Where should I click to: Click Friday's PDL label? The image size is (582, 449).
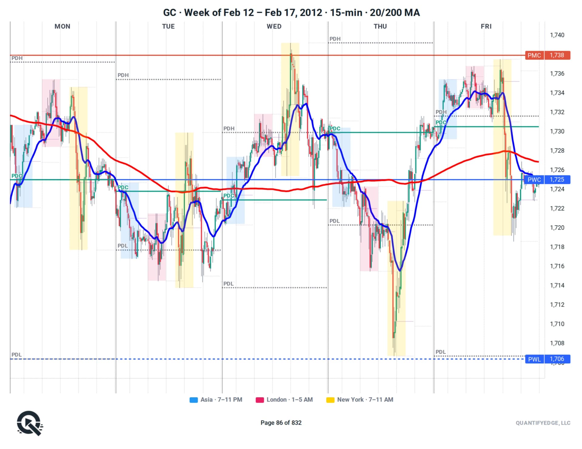441,352
